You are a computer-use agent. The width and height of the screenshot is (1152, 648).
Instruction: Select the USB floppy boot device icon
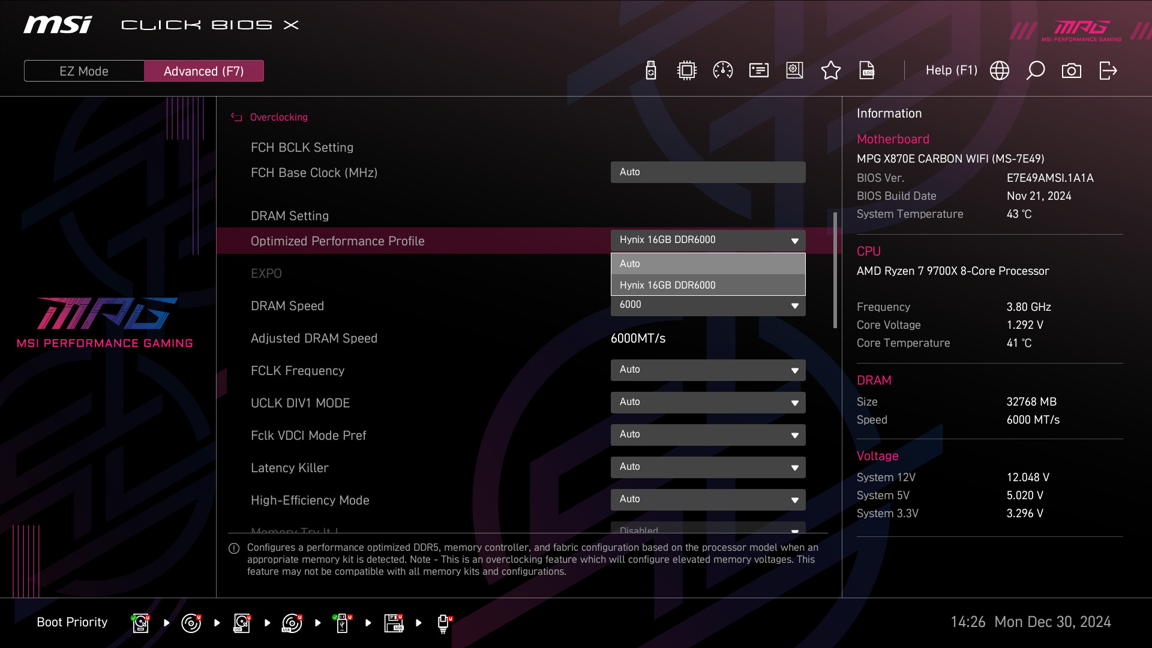pos(394,623)
